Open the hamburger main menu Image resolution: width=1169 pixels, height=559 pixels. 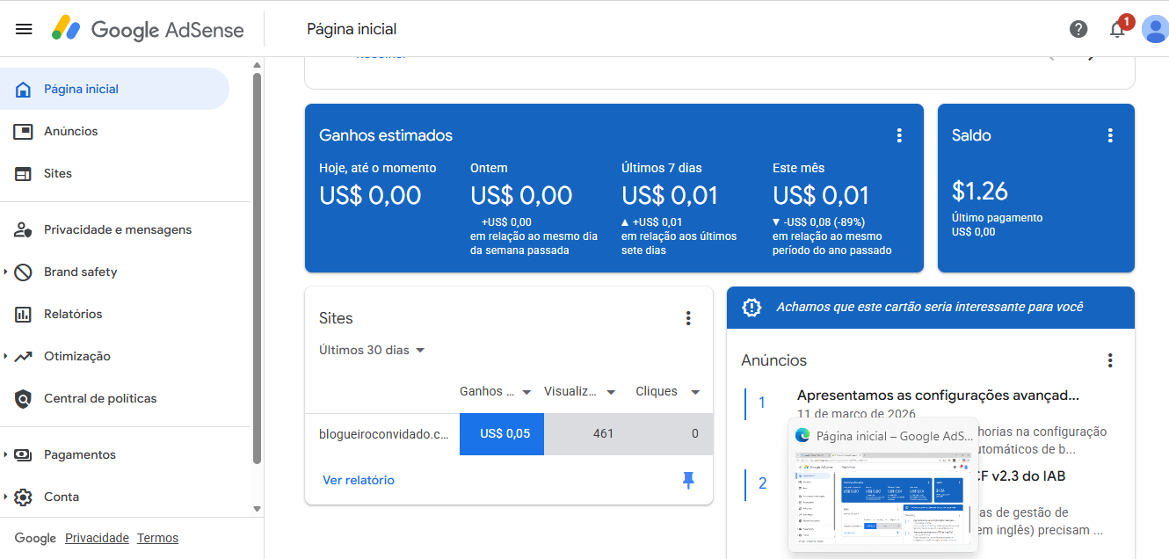24,29
